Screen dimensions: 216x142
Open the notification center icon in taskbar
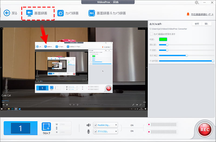point(145,109)
